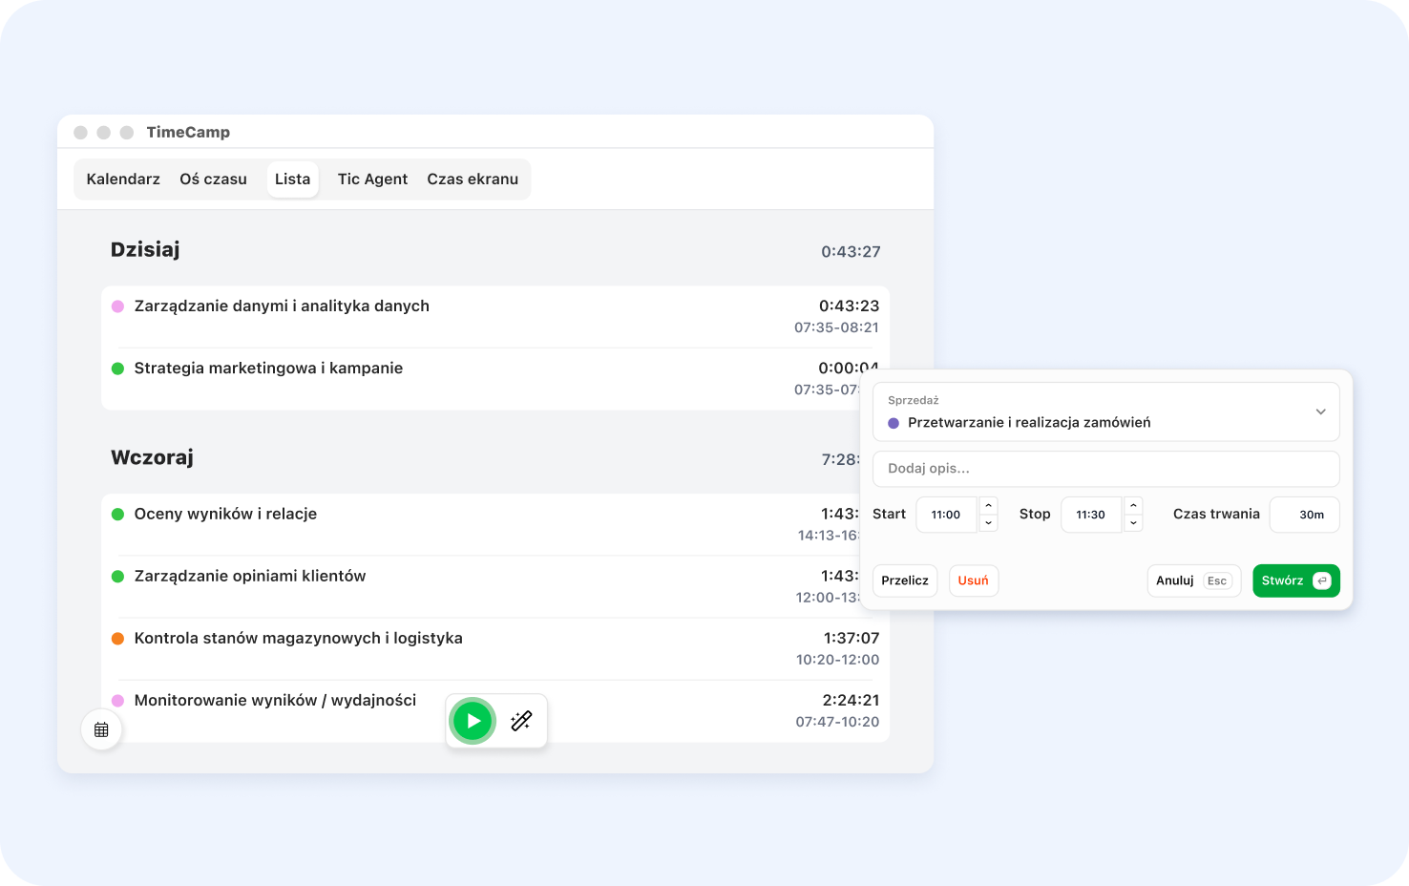Image resolution: width=1409 pixels, height=886 pixels.
Task: Increase Start time with up arrow
Action: [989, 506]
